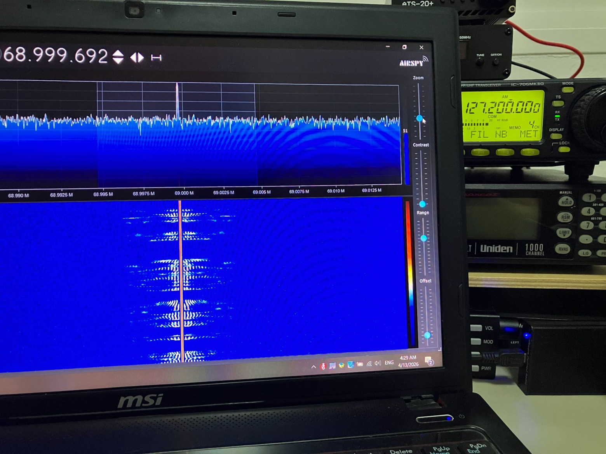Screen dimensions: 606x454
Task: Click the 69.000 M label on the frequency axis
Action: pos(184,193)
